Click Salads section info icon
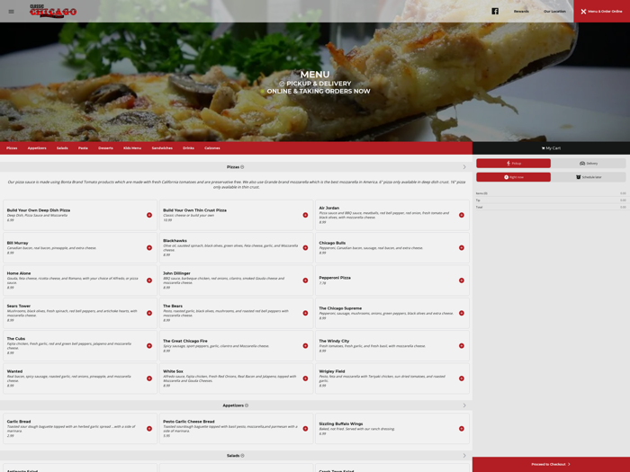The height and width of the screenshot is (472, 630). coord(243,456)
